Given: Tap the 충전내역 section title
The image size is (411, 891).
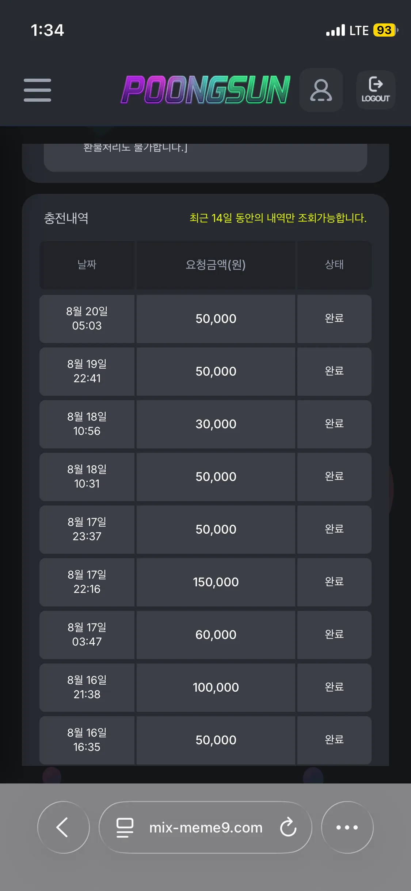Looking at the screenshot, I should pyautogui.click(x=66, y=218).
